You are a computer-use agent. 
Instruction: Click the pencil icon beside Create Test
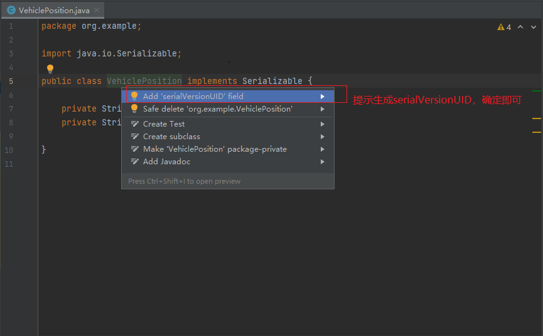135,123
